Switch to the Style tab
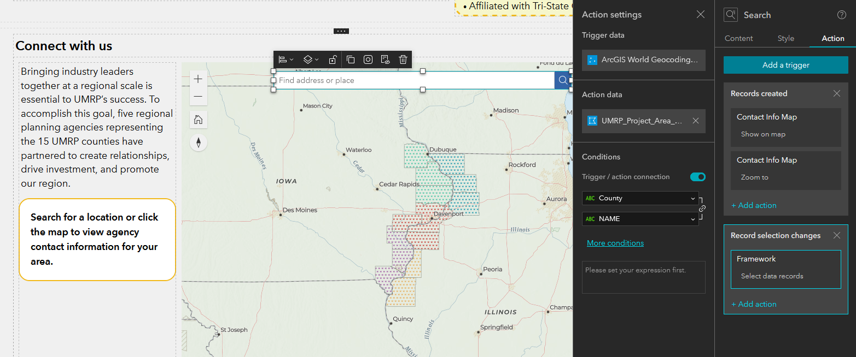 785,38
